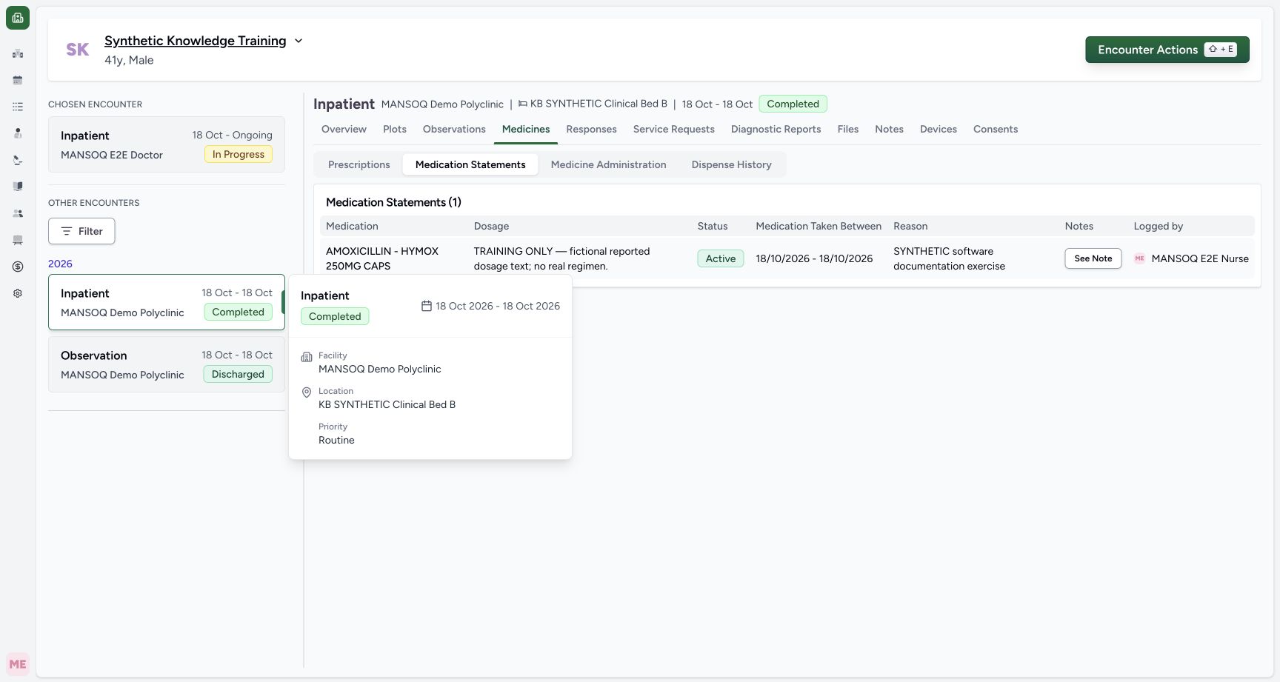Click the Completed badge in the popover
This screenshot has width=1280, height=682.
click(x=335, y=316)
